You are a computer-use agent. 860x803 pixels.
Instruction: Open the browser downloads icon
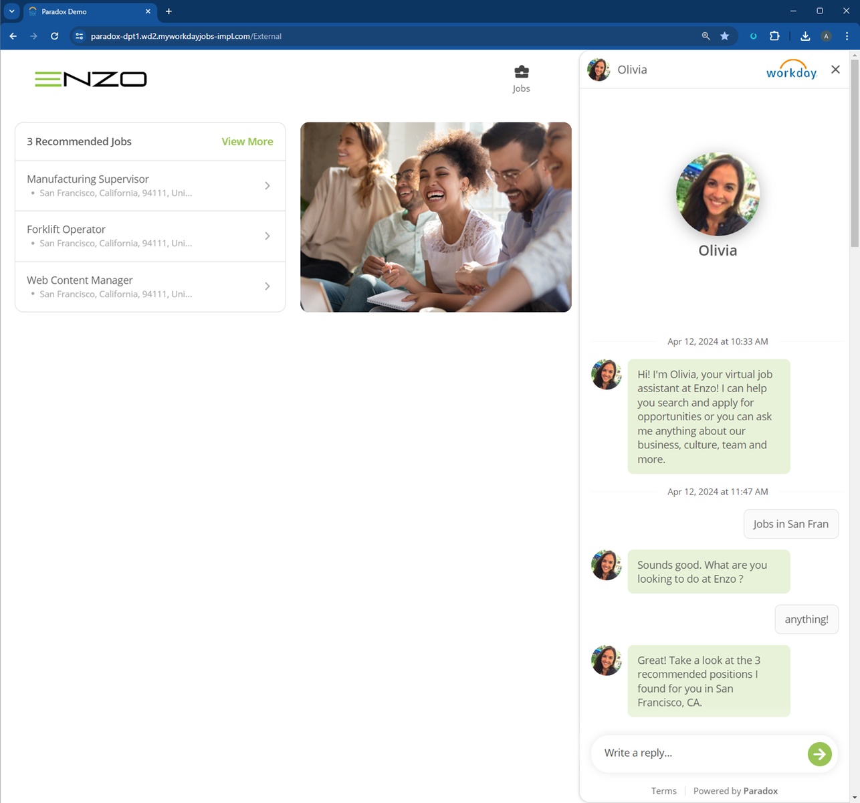pyautogui.click(x=805, y=36)
